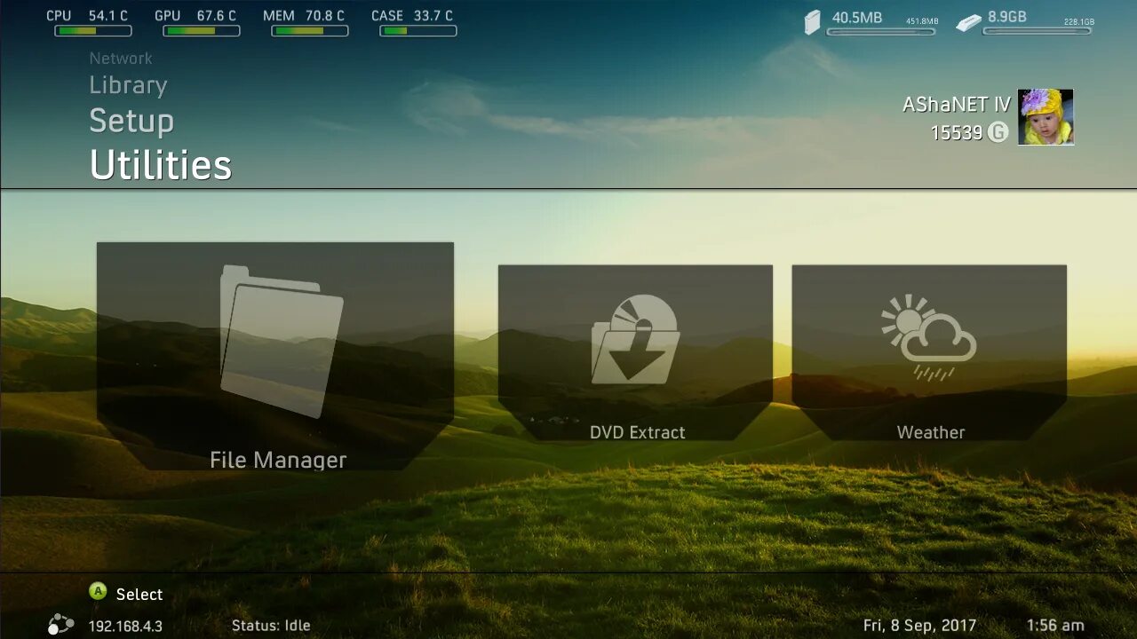Open the Weather sun-cloud icon
The width and height of the screenshot is (1137, 639).
coord(928,338)
